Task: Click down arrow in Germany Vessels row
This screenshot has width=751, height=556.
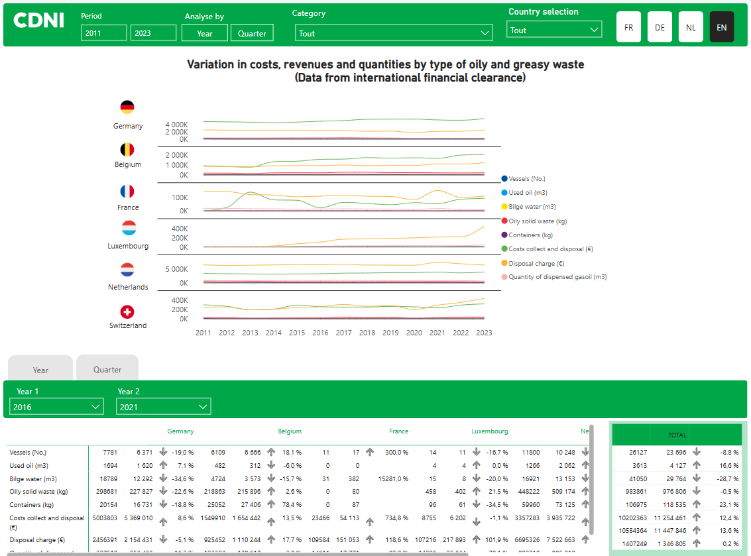Action: tap(163, 451)
